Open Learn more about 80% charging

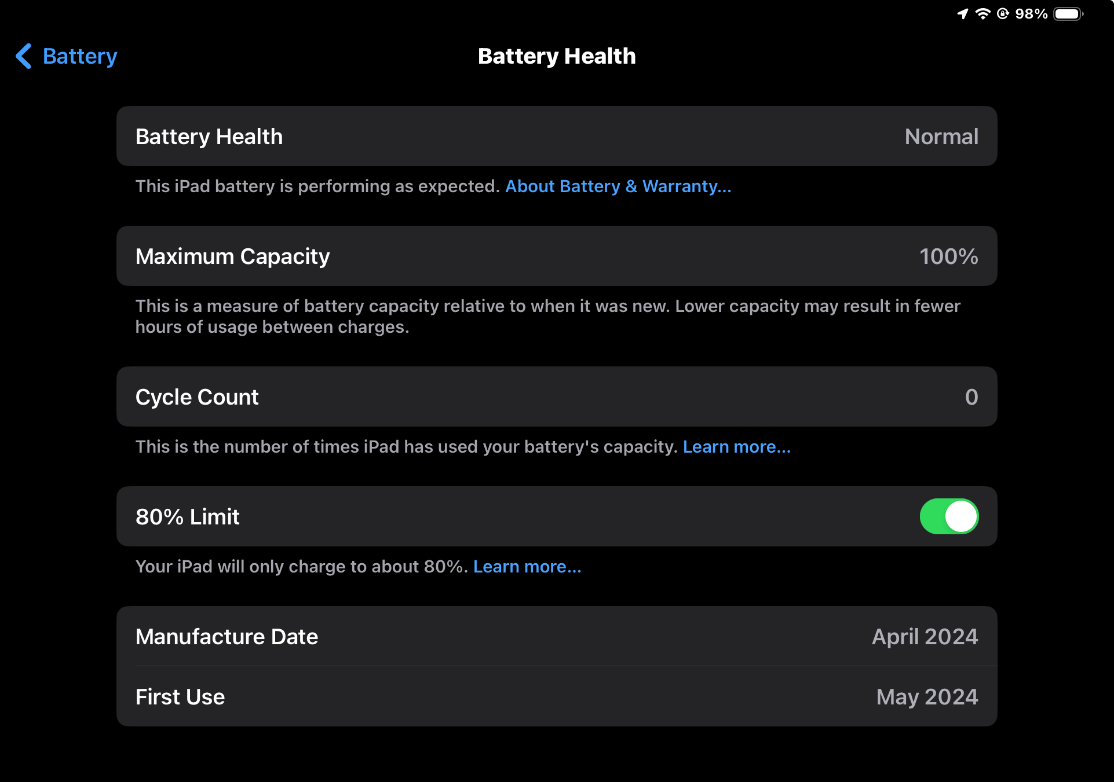pos(527,567)
